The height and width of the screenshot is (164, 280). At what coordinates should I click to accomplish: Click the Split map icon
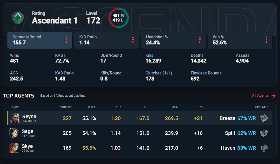(264, 133)
